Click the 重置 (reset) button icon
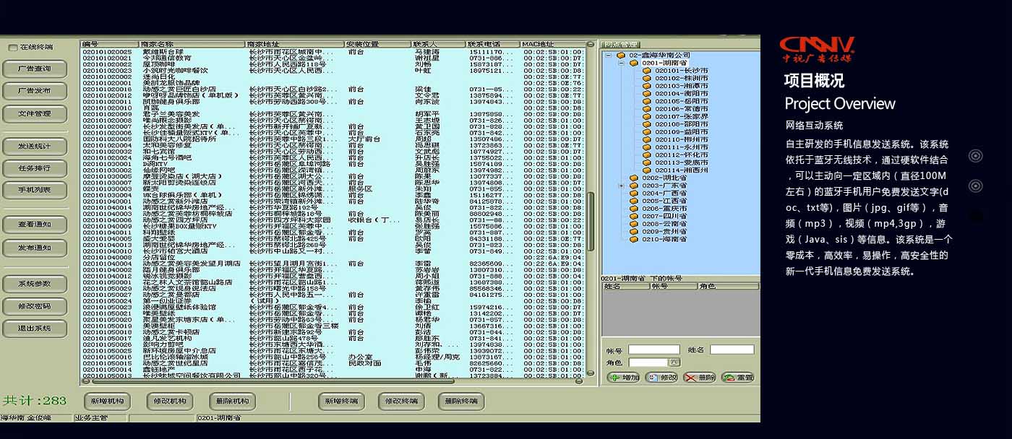1012x439 pixels. [x=729, y=378]
